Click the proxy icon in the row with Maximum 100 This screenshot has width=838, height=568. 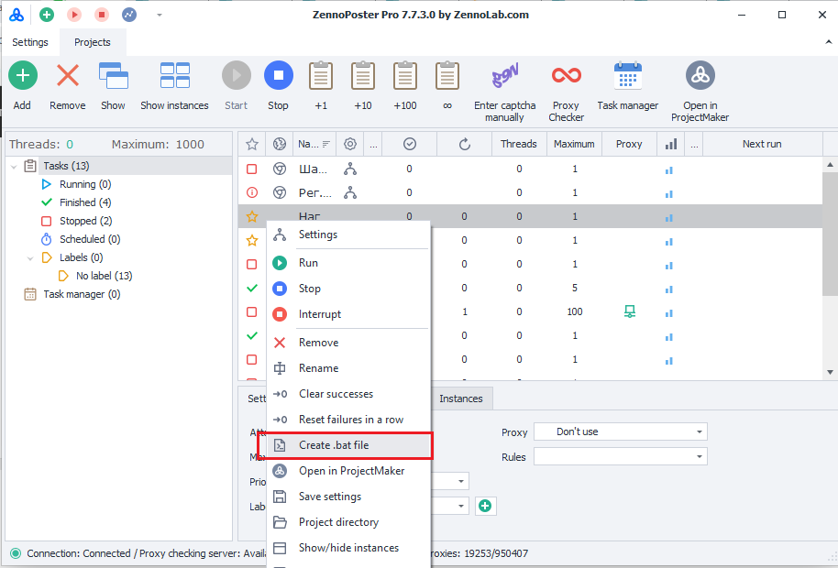(630, 311)
